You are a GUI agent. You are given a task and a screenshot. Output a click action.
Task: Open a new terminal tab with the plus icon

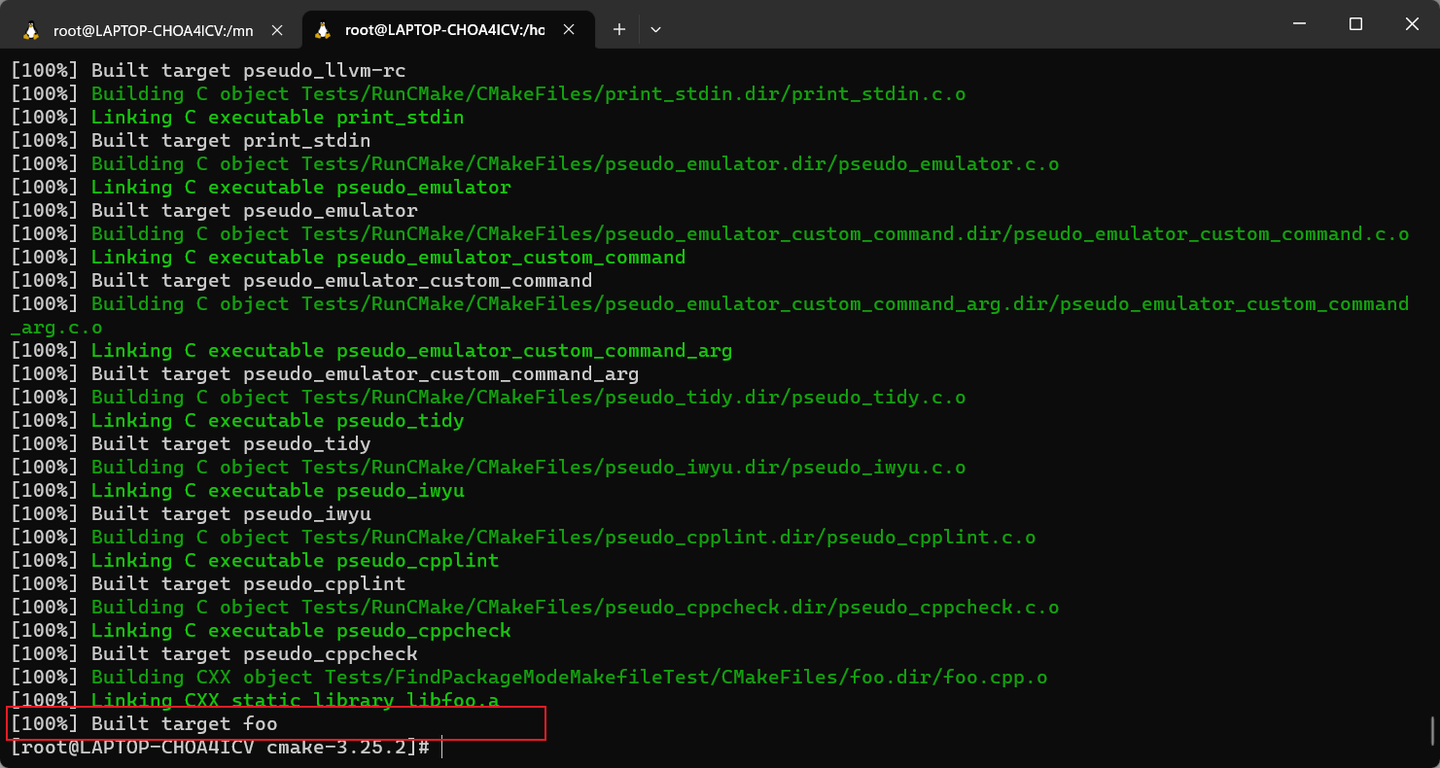tap(619, 29)
